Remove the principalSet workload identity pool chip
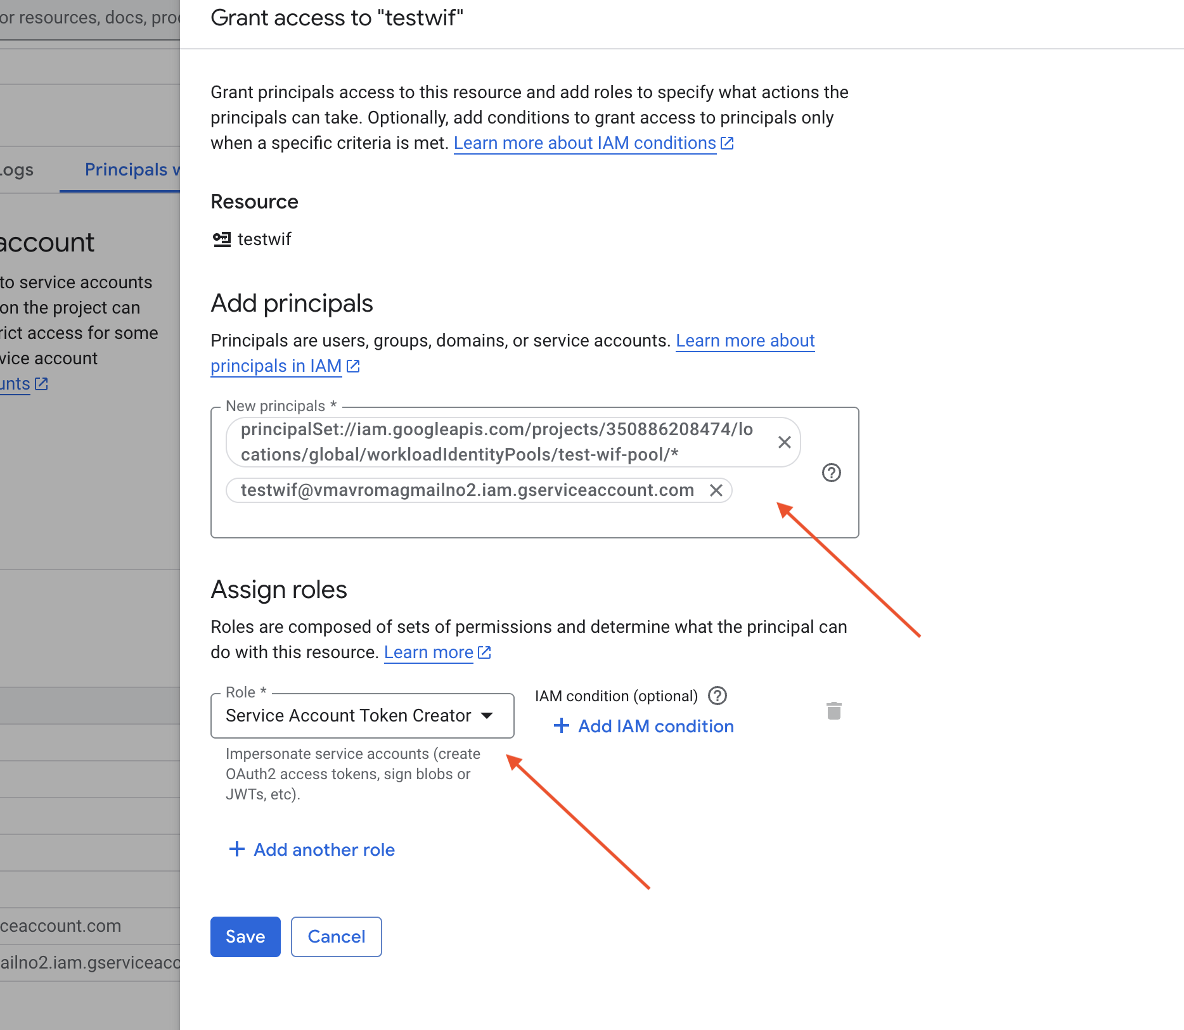This screenshot has height=1030, width=1184. (784, 442)
